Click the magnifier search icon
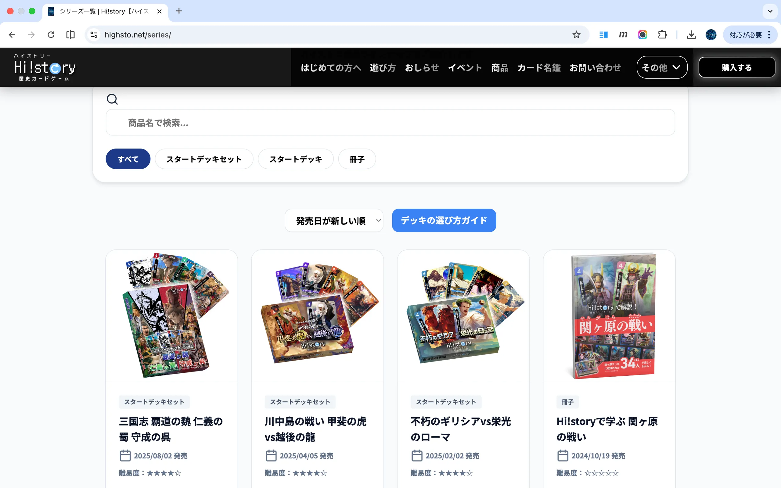Screen dimensions: 781x488 (x=112, y=99)
